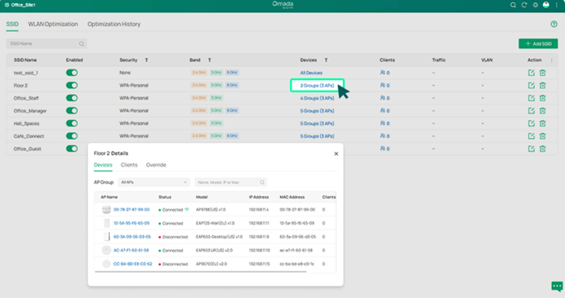Close the Floor 2 Details popup
This screenshot has width=565, height=298.
336,153
